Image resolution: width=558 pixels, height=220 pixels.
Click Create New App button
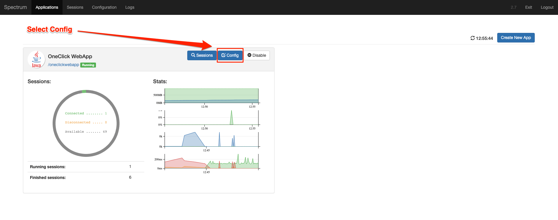516,38
